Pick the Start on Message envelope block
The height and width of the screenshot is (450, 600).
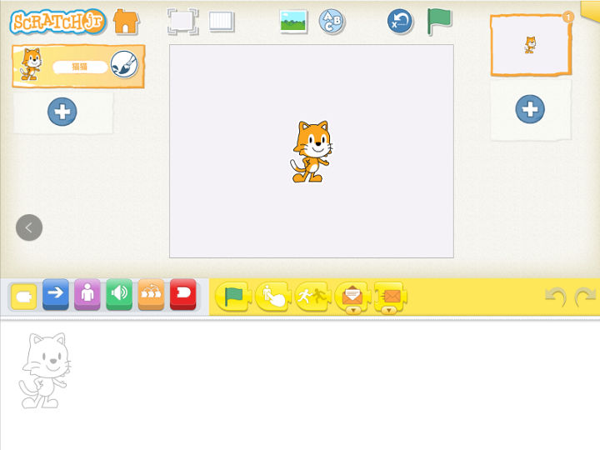pyautogui.click(x=352, y=296)
